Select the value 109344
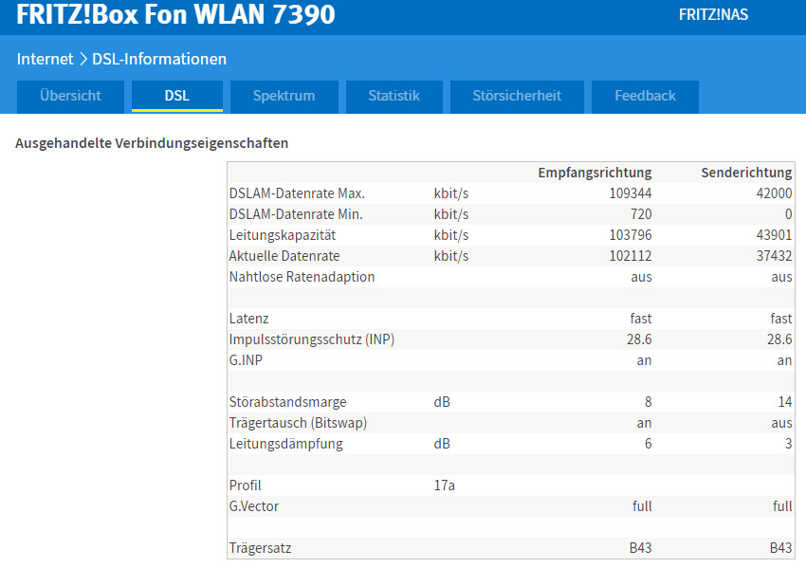This screenshot has width=806, height=568. point(631,193)
